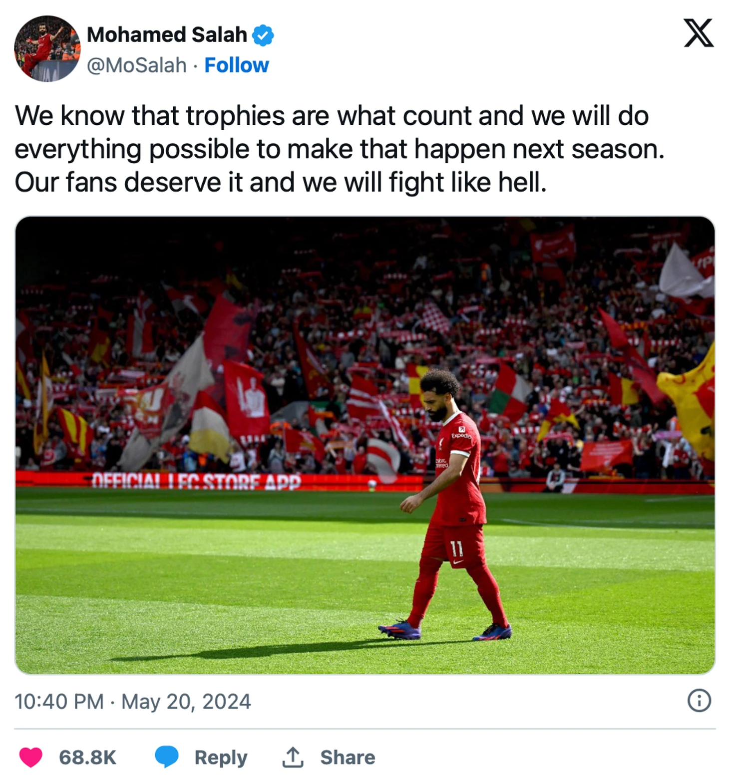Screen dimensions: 729x777
Task: Click the 68.8K likes count
Action: coord(87,757)
